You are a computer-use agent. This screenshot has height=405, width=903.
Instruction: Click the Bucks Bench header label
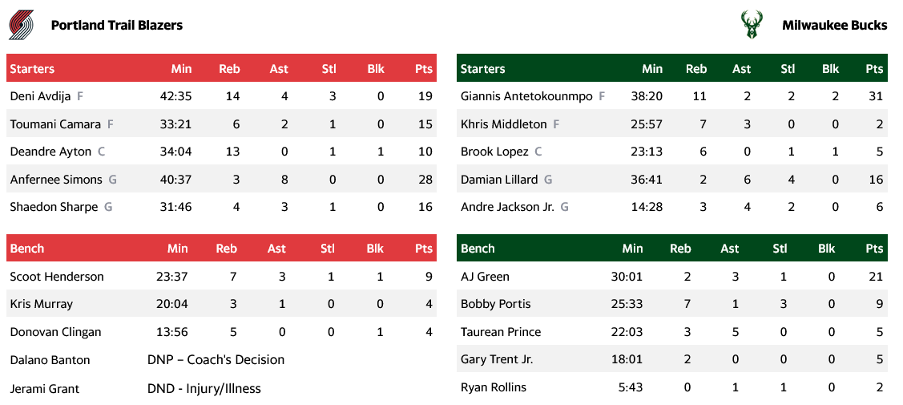[x=478, y=249]
